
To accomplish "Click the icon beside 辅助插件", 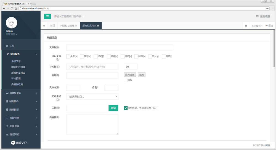I will 7,101.
